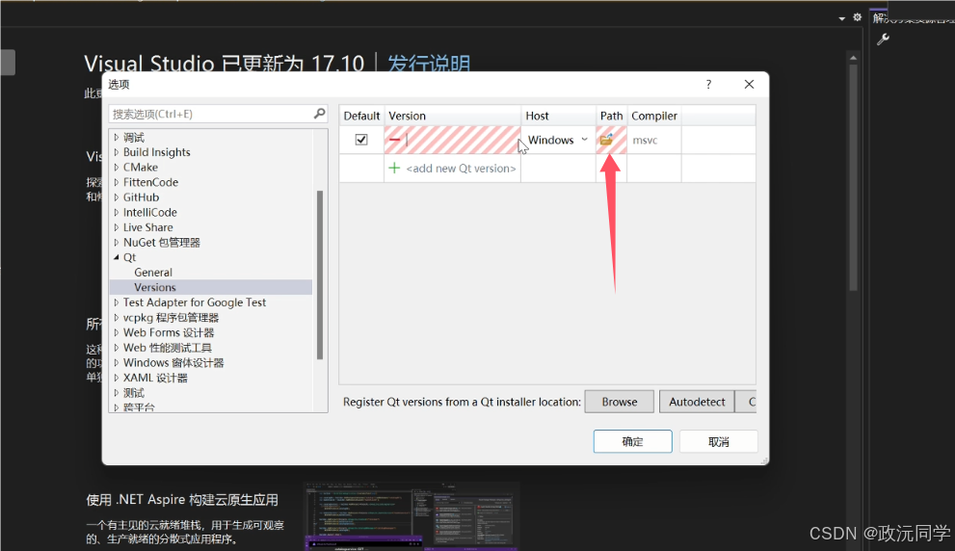Viewport: 955px width, 551px height.
Task: Select vcpkg 程序包管理器 entry
Action: pyautogui.click(x=171, y=318)
